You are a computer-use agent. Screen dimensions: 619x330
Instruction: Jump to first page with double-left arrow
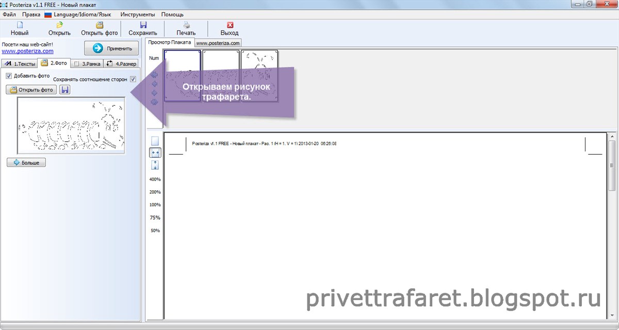point(154,75)
